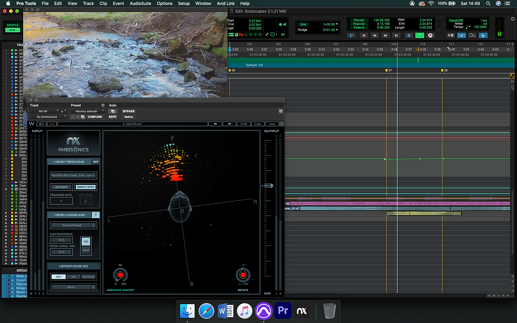Screen dimensions: 517x323
Task: Open the Clip menu
Action: 103,3
